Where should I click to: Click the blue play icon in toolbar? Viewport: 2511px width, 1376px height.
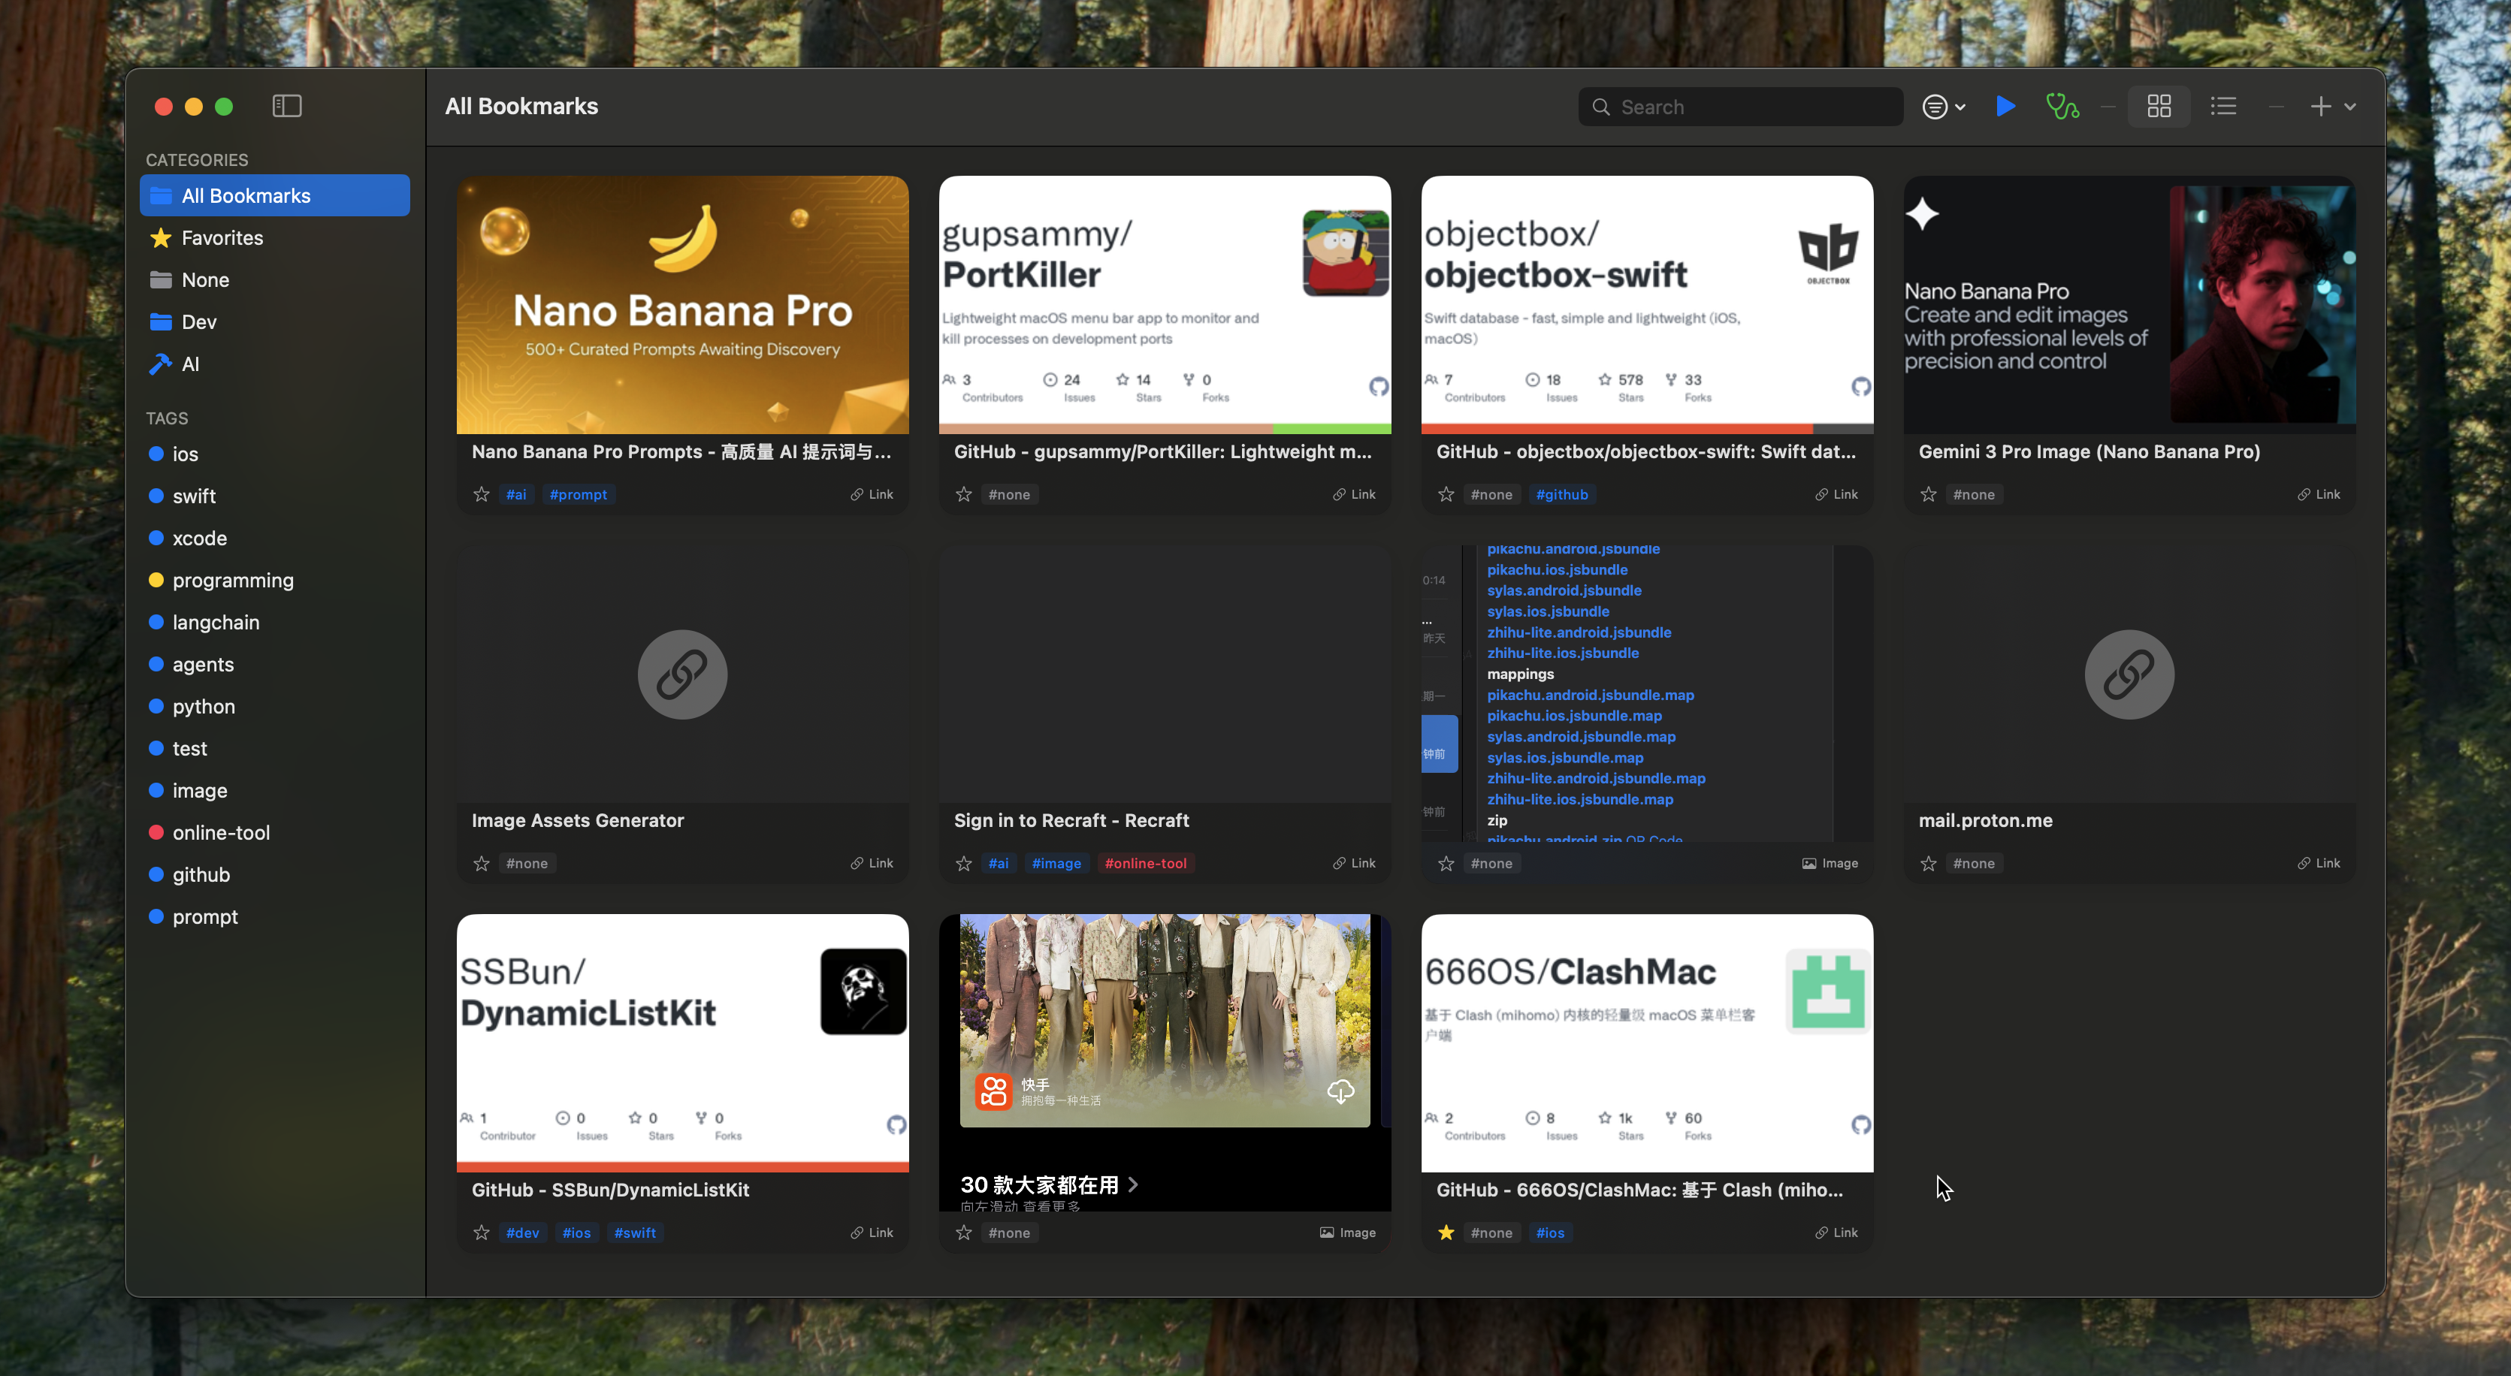coord(2005,106)
